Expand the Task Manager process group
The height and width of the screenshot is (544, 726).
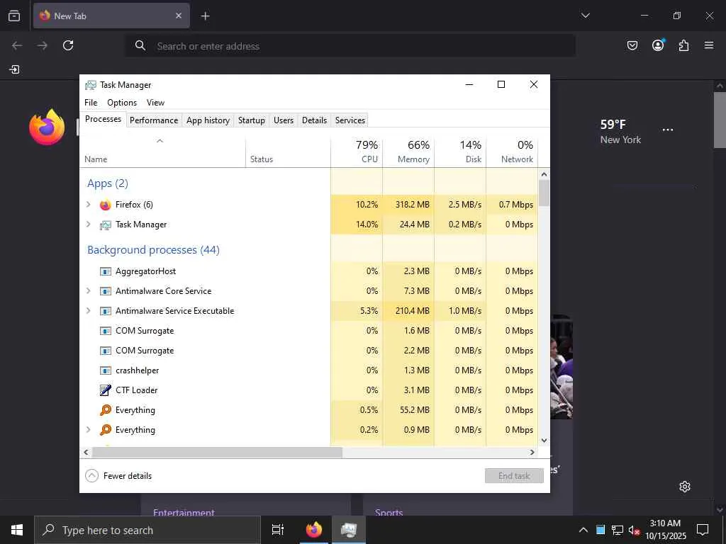[x=89, y=225]
